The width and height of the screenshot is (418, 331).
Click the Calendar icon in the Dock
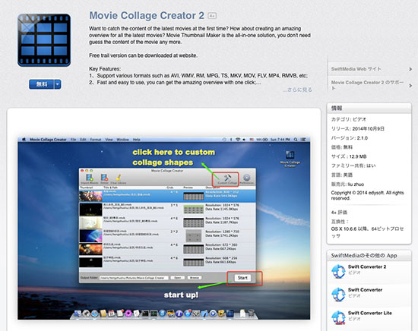(112, 314)
